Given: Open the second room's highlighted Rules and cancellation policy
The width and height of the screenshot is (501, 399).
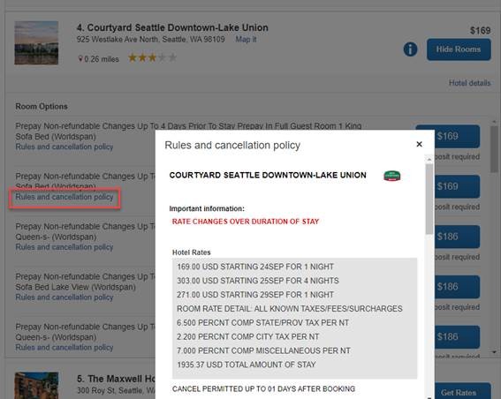Looking at the screenshot, I should click(65, 197).
